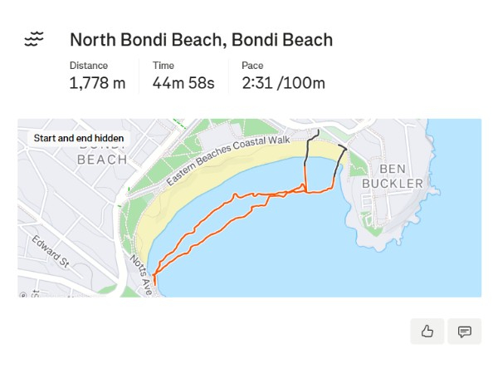
Task: Click the Bondi Beach suburb map label
Action: (102, 151)
